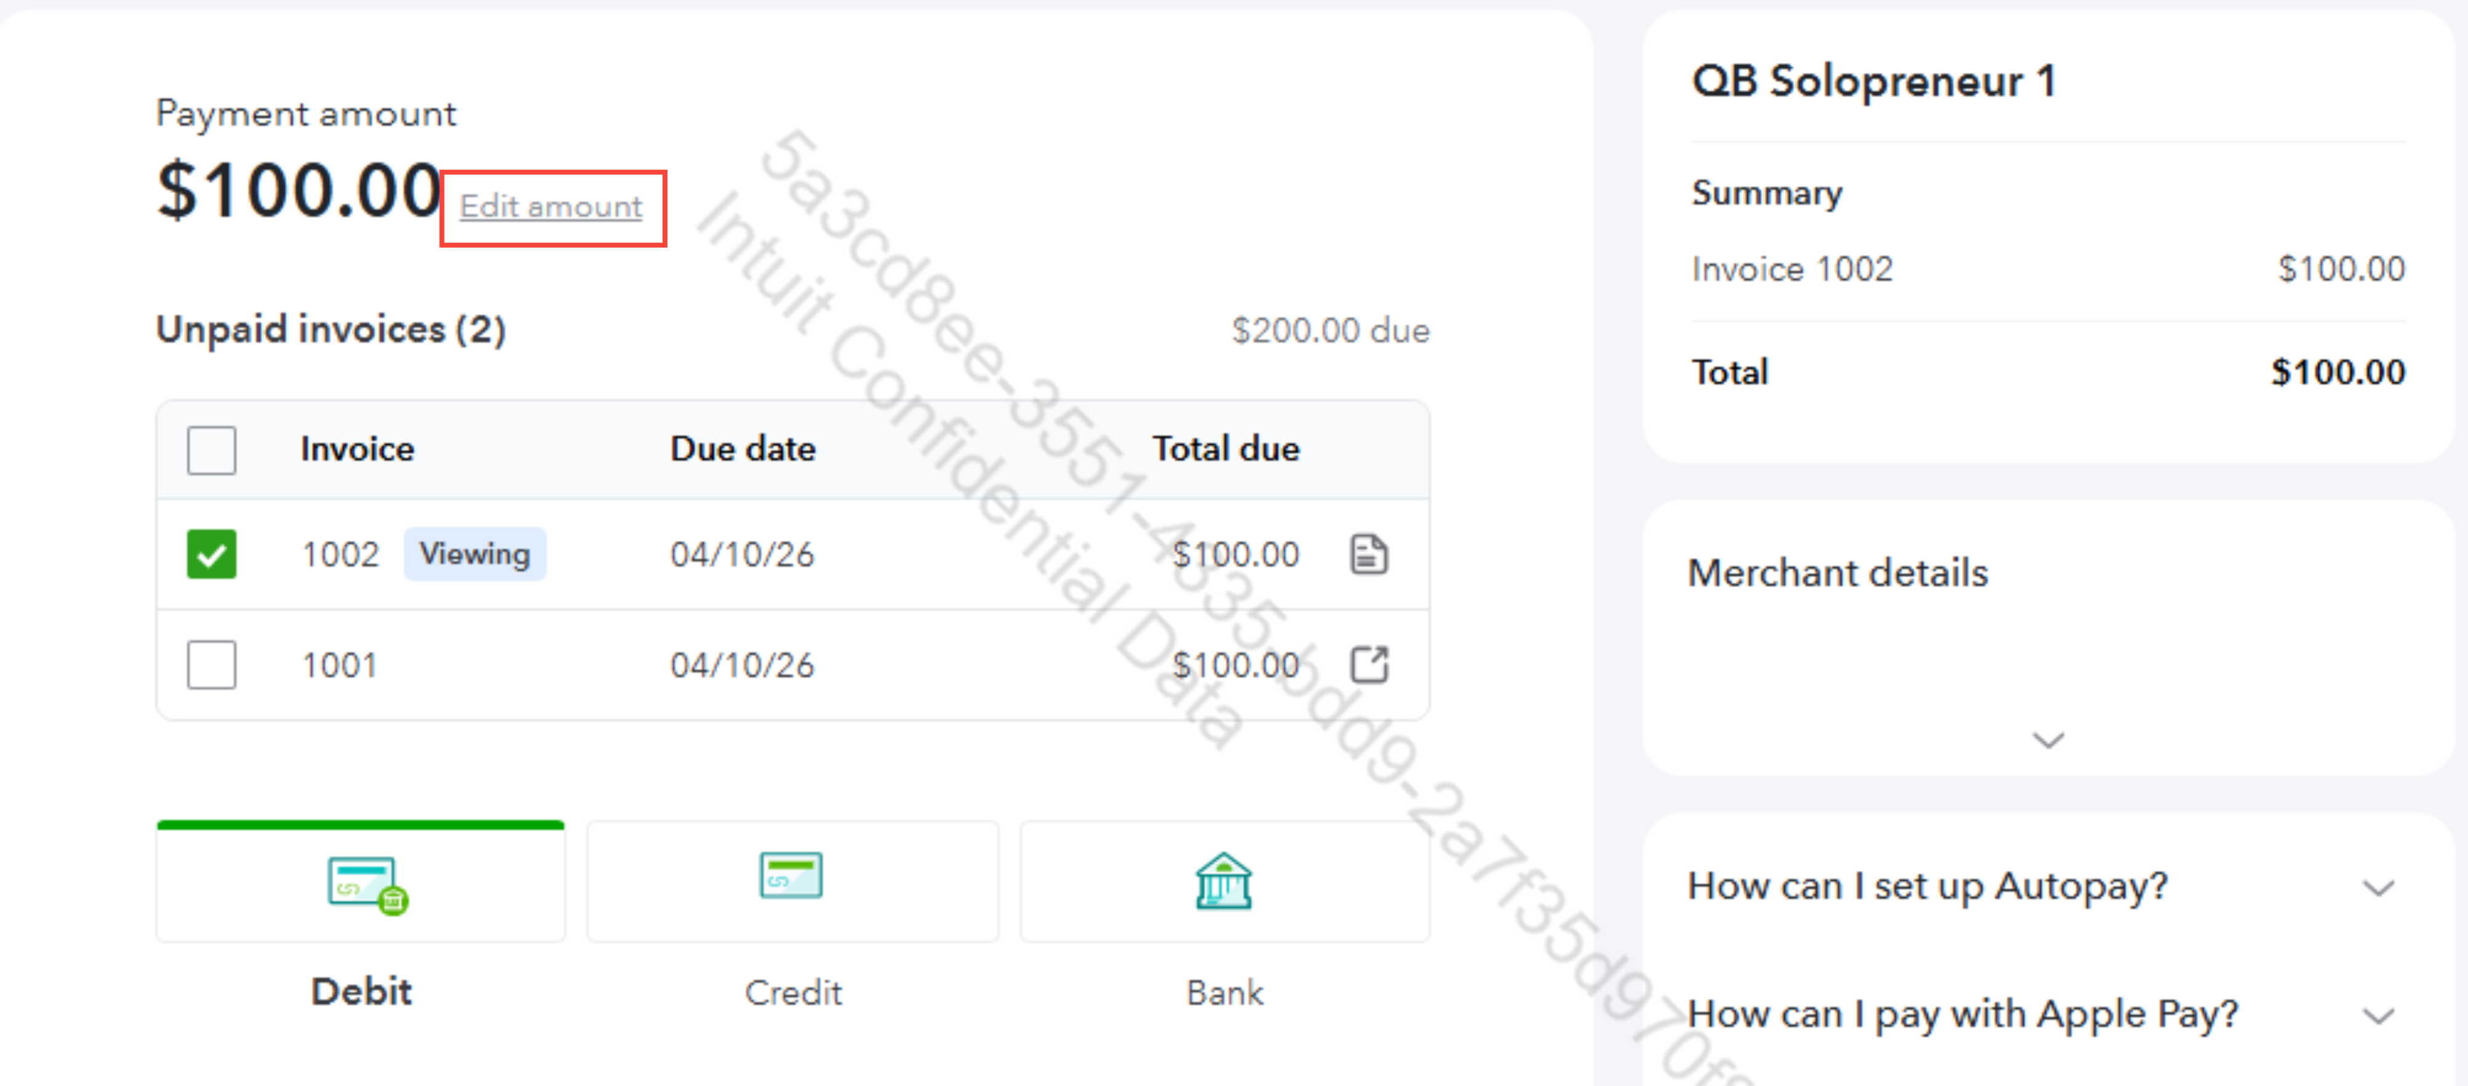Image resolution: width=2468 pixels, height=1086 pixels.
Task: Click the document icon for invoice 1002
Action: click(x=1368, y=555)
